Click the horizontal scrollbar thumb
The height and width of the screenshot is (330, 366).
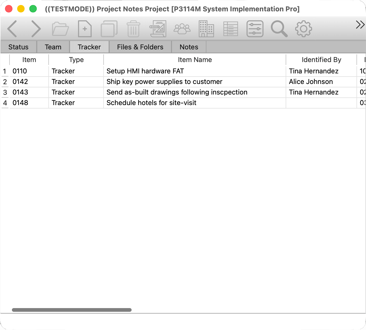(72, 310)
